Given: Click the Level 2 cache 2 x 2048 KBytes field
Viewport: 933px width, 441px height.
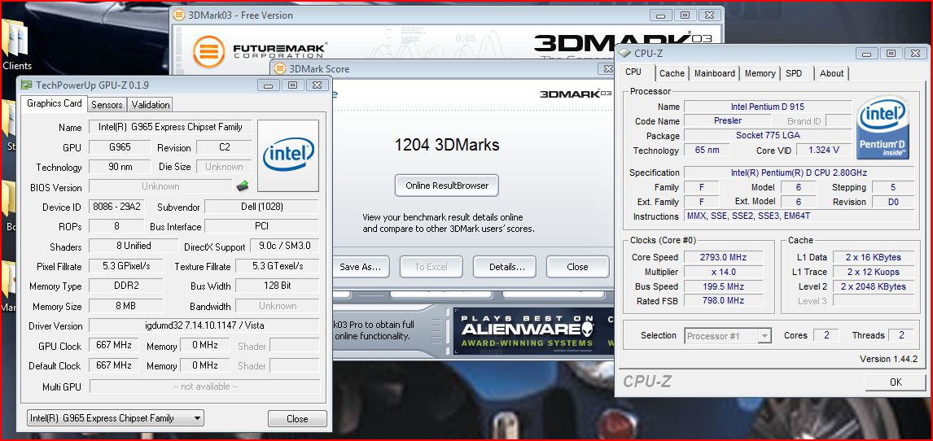Looking at the screenshot, I should (x=874, y=286).
